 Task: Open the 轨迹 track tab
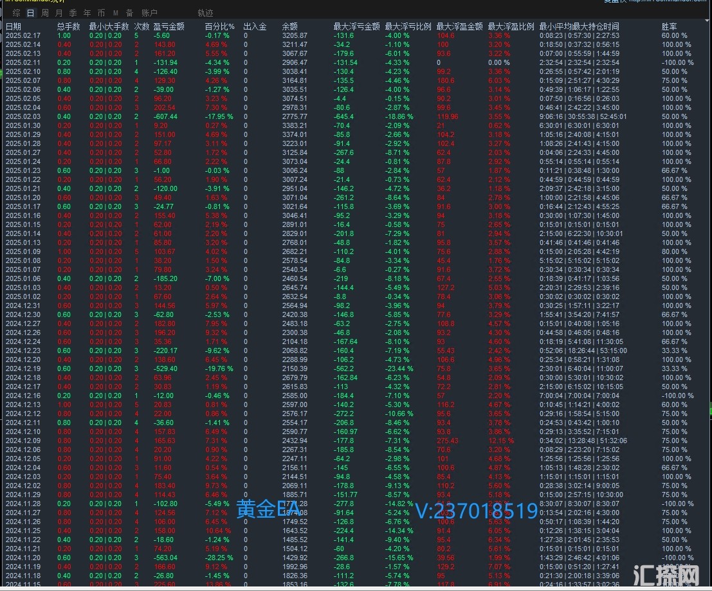205,13
